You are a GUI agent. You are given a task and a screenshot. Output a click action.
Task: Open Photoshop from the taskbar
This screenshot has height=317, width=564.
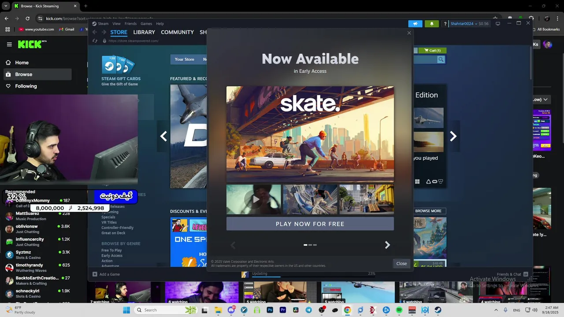tap(270, 310)
